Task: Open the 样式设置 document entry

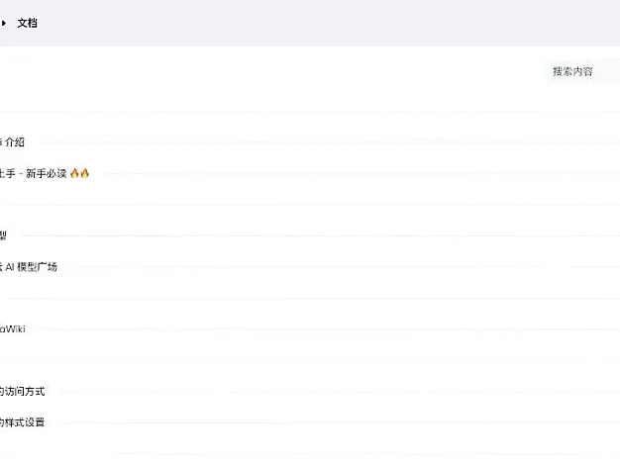Action: point(22,422)
